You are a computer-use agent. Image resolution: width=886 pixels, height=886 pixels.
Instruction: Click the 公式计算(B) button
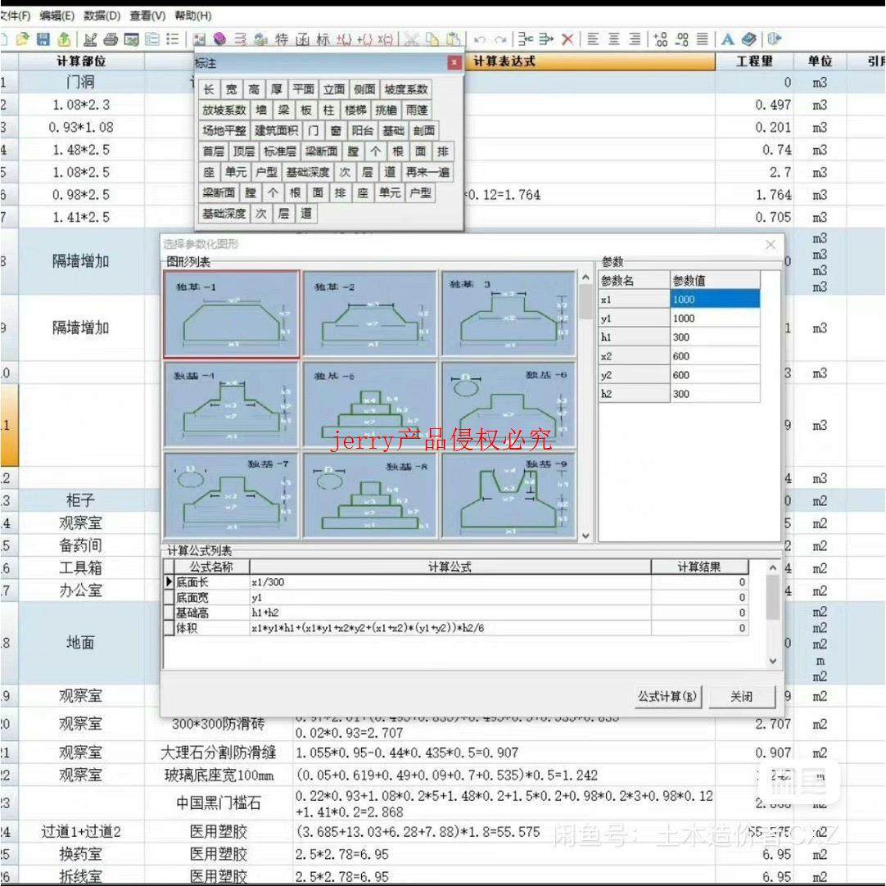668,697
